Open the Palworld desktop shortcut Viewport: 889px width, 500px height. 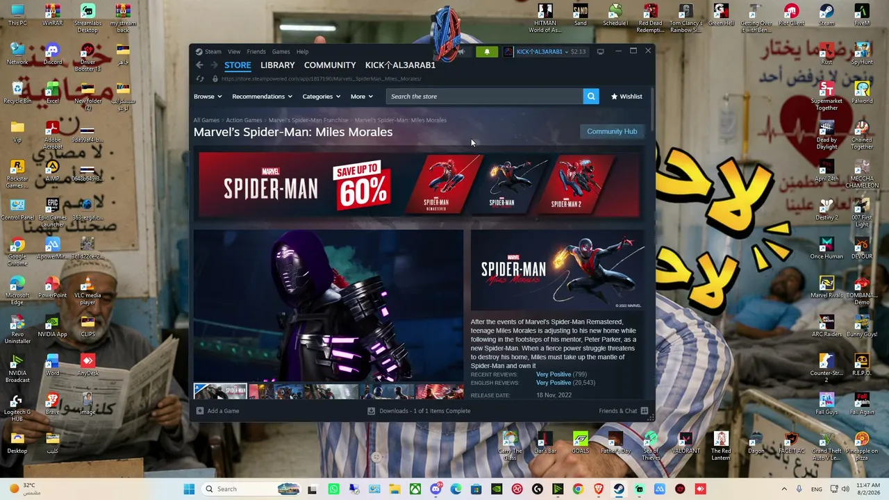point(862,93)
